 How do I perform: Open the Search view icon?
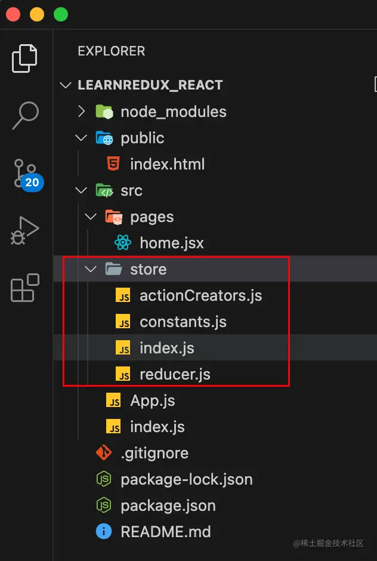coord(25,115)
